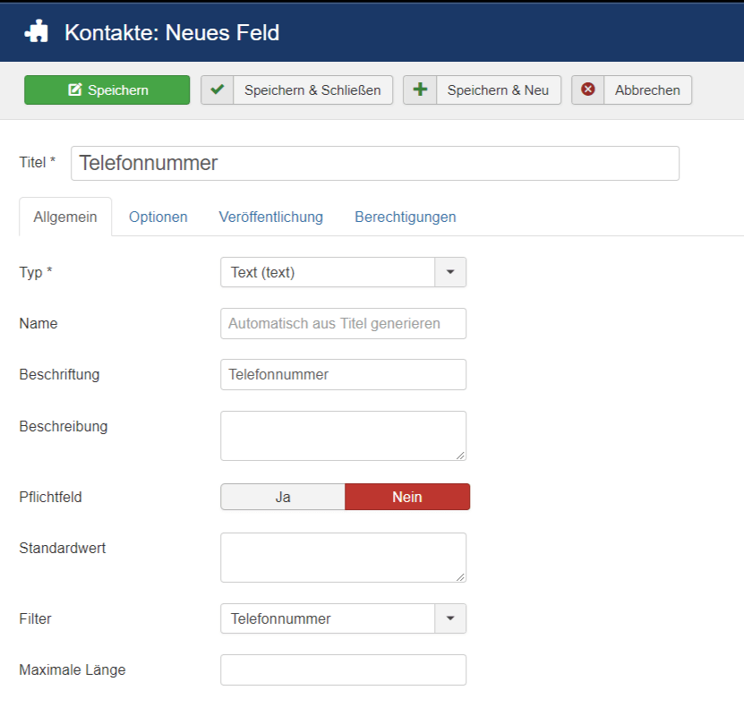Click the Standardwert label
This screenshot has width=744, height=716.
click(x=63, y=548)
